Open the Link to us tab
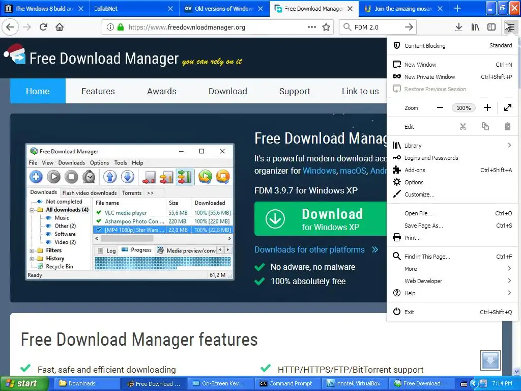 click(360, 91)
